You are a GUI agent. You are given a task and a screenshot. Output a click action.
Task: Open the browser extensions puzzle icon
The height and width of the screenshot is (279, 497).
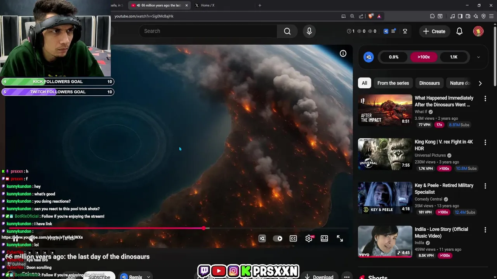(432, 16)
